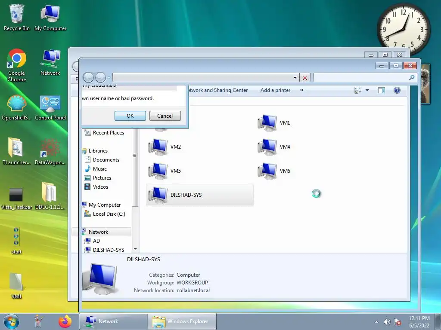Image resolution: width=441 pixels, height=330 pixels.
Task: Click Add a printer
Action: 275,90
